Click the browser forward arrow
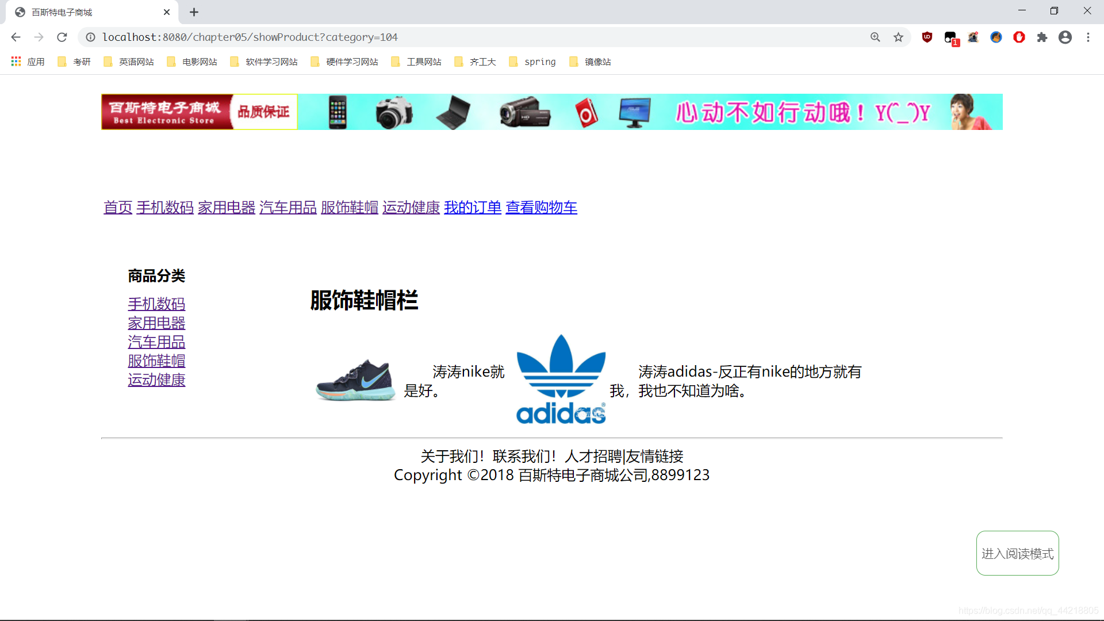The height and width of the screenshot is (621, 1104). (39, 37)
